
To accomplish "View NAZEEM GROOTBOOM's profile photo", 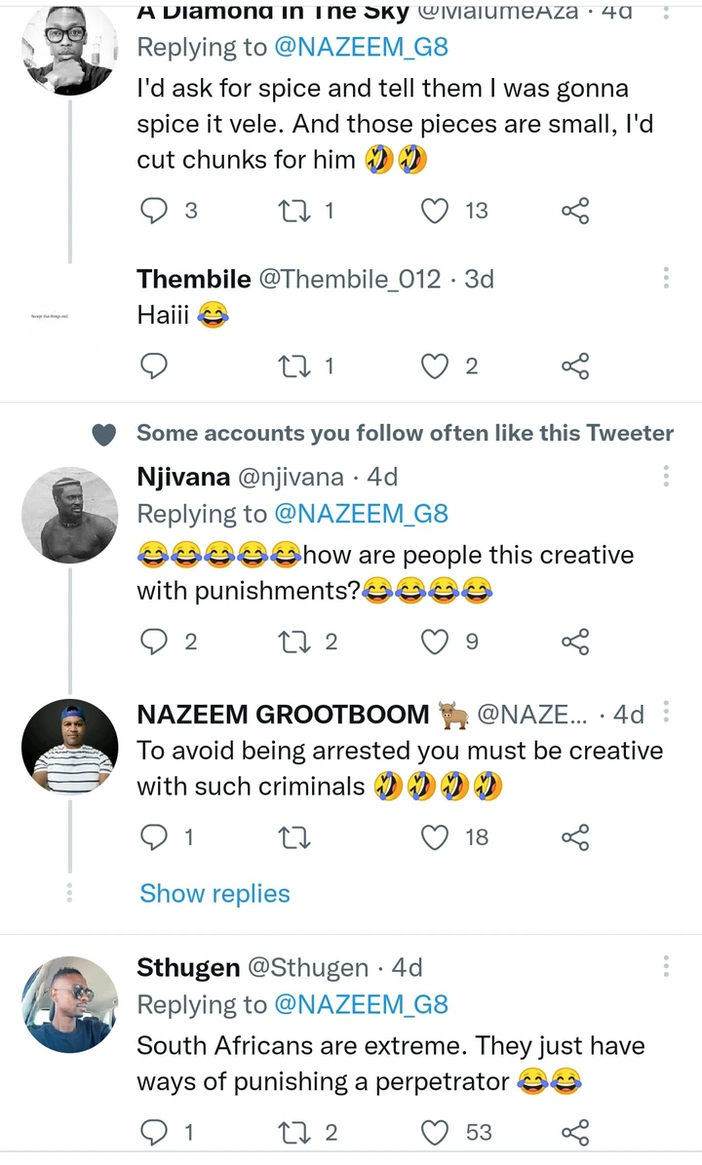I will point(69,748).
